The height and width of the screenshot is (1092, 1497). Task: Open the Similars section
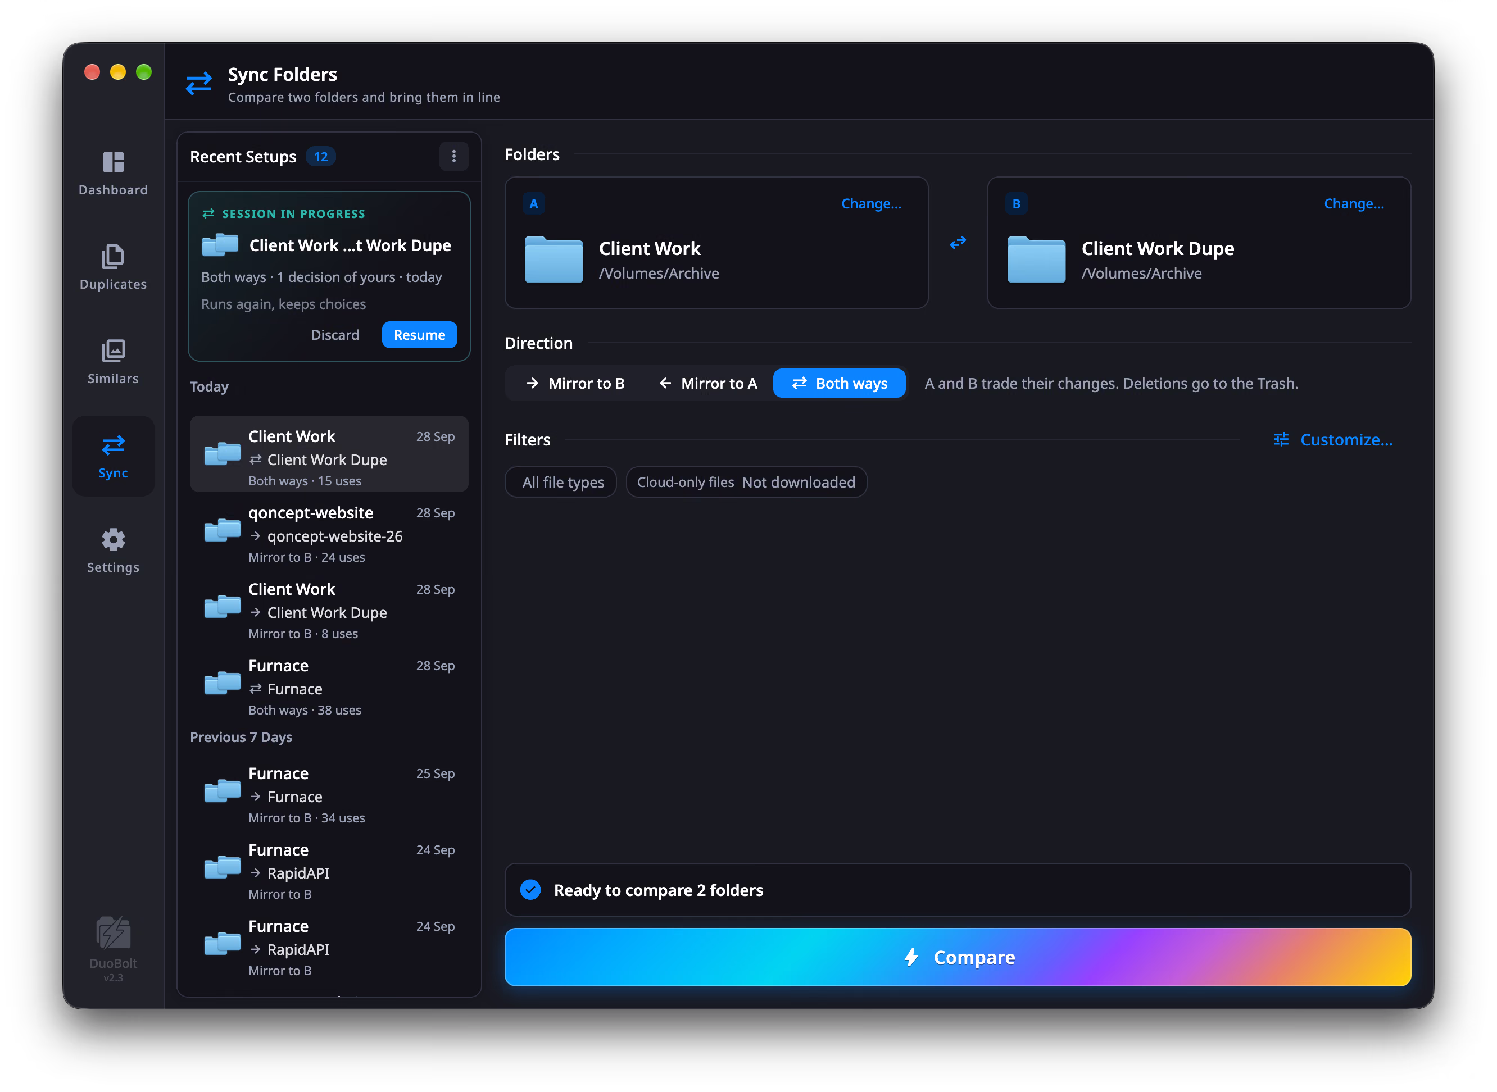tap(113, 362)
